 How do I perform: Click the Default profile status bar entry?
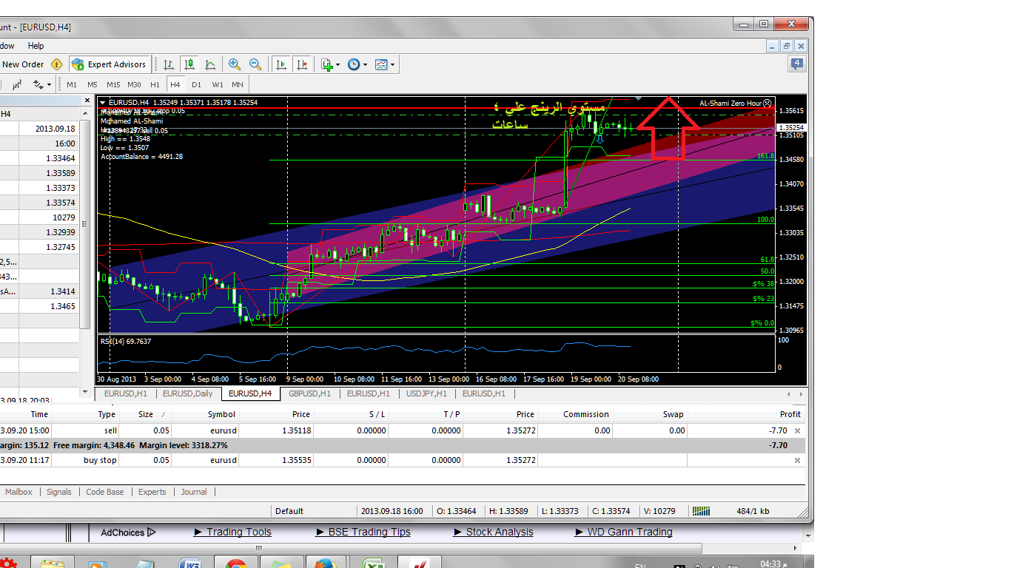289,511
